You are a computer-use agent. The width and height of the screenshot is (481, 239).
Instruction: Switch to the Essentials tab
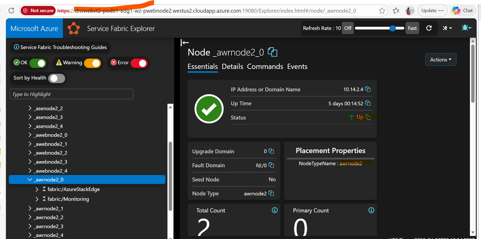pos(203,67)
